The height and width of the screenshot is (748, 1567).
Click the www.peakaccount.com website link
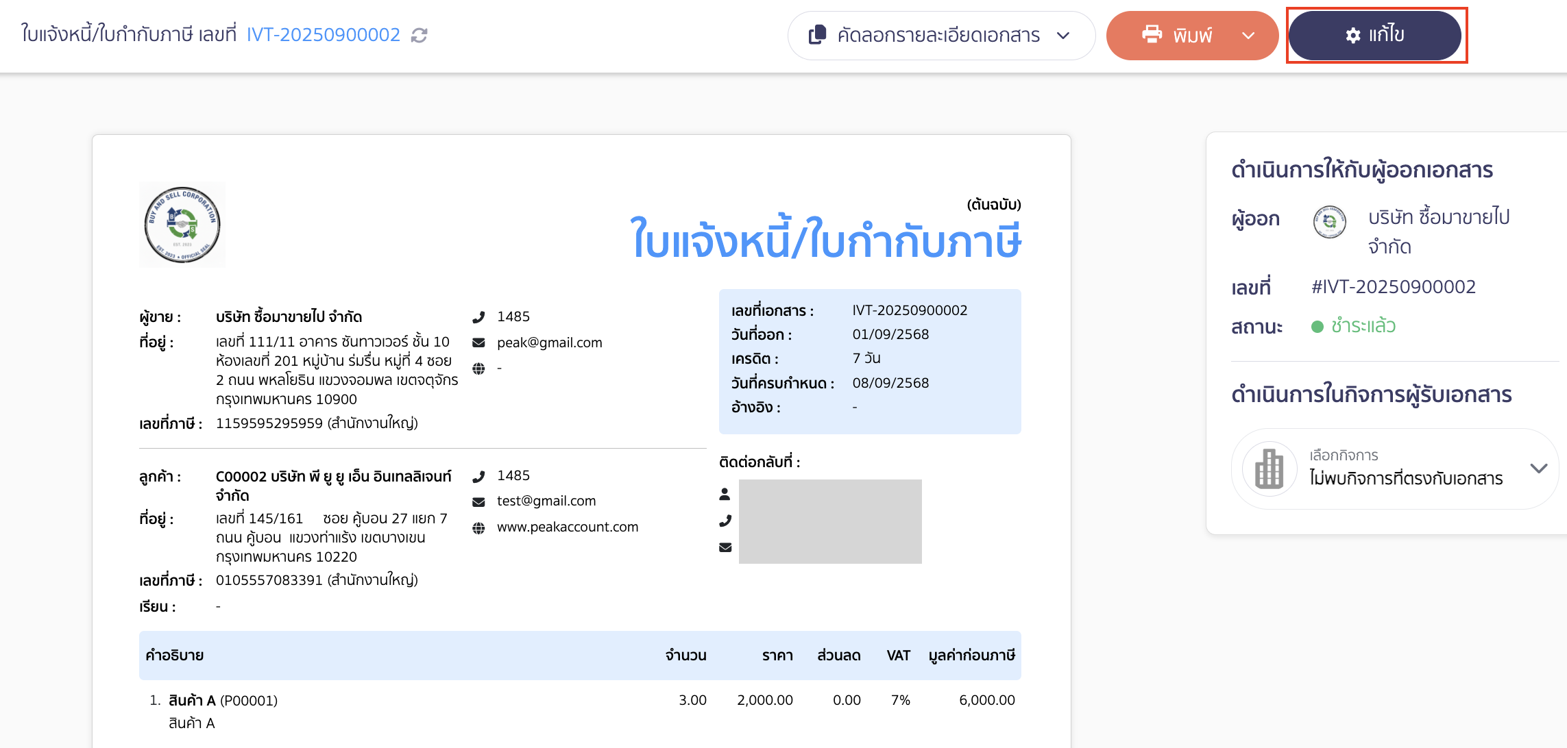coord(568,527)
